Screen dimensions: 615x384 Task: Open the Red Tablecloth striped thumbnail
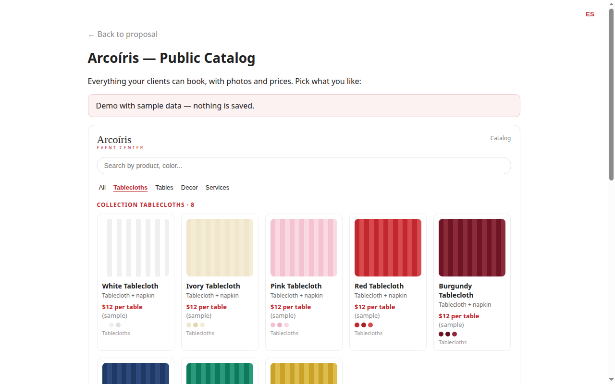click(x=388, y=248)
